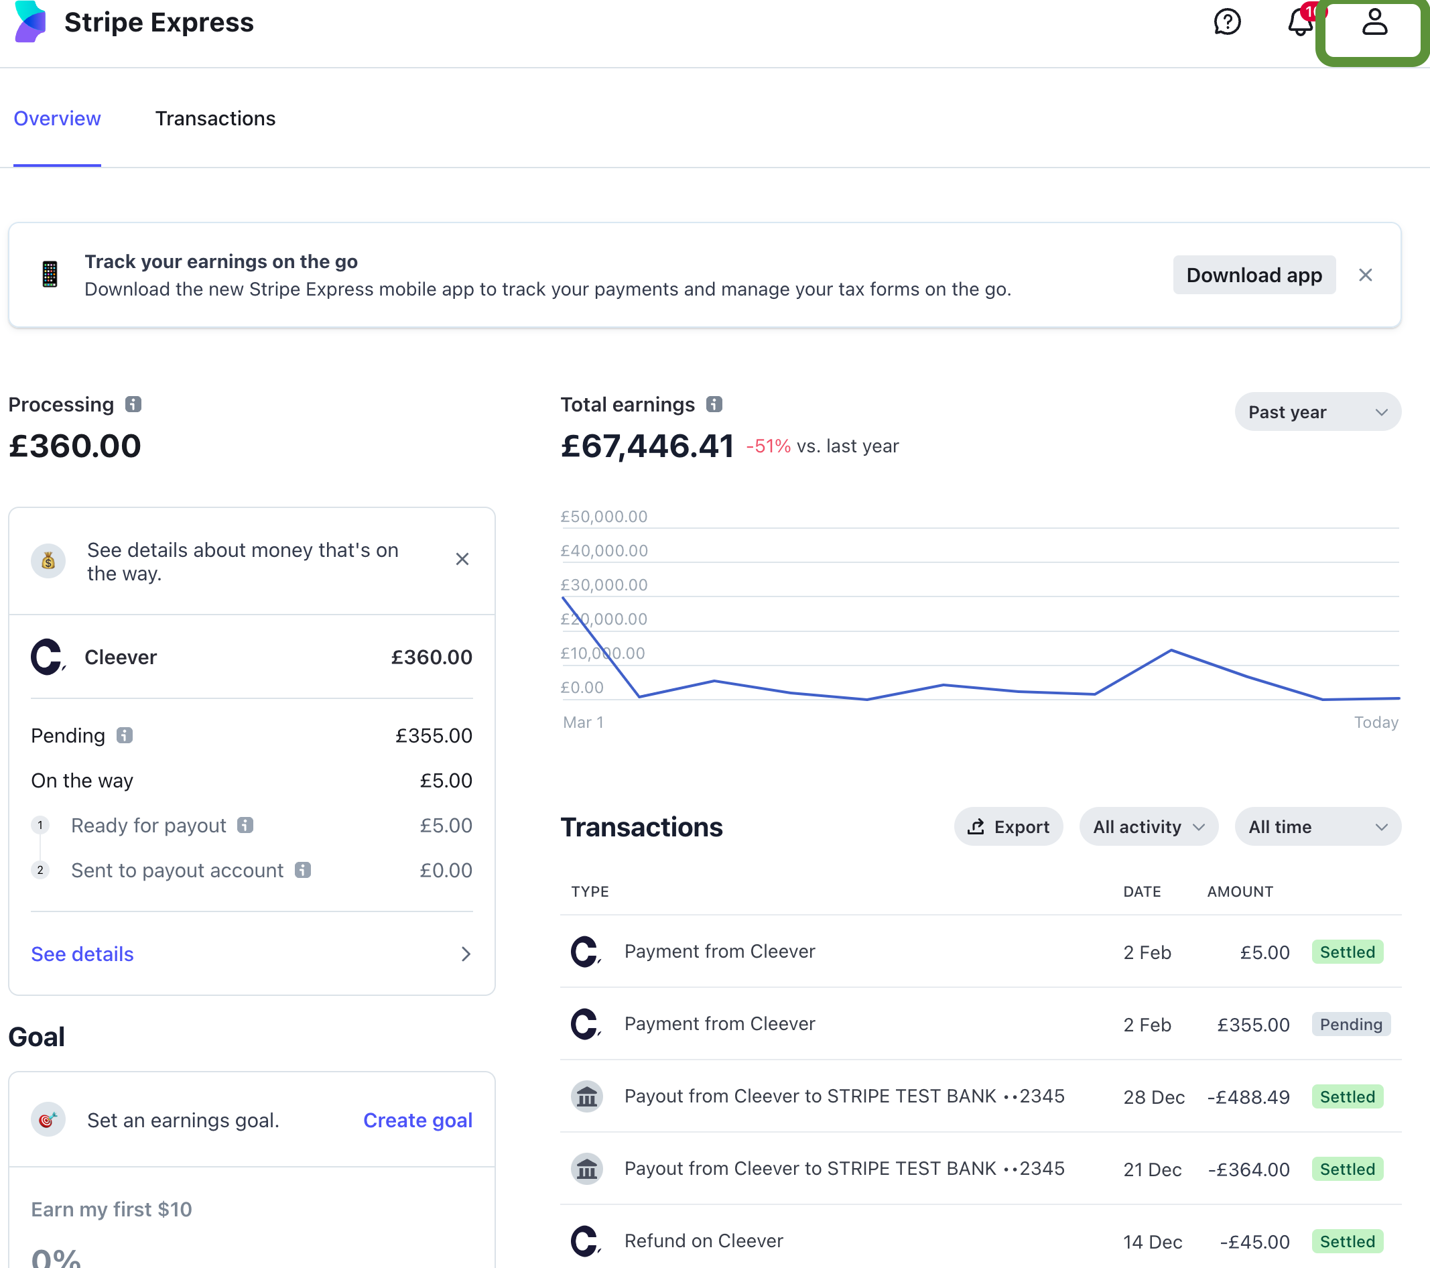The width and height of the screenshot is (1430, 1268).
Task: Click the Create goal link
Action: click(417, 1121)
